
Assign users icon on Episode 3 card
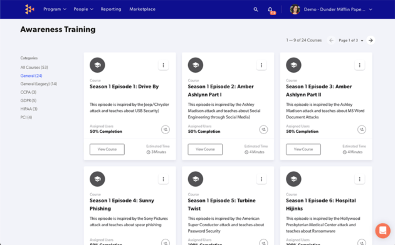[362, 130]
